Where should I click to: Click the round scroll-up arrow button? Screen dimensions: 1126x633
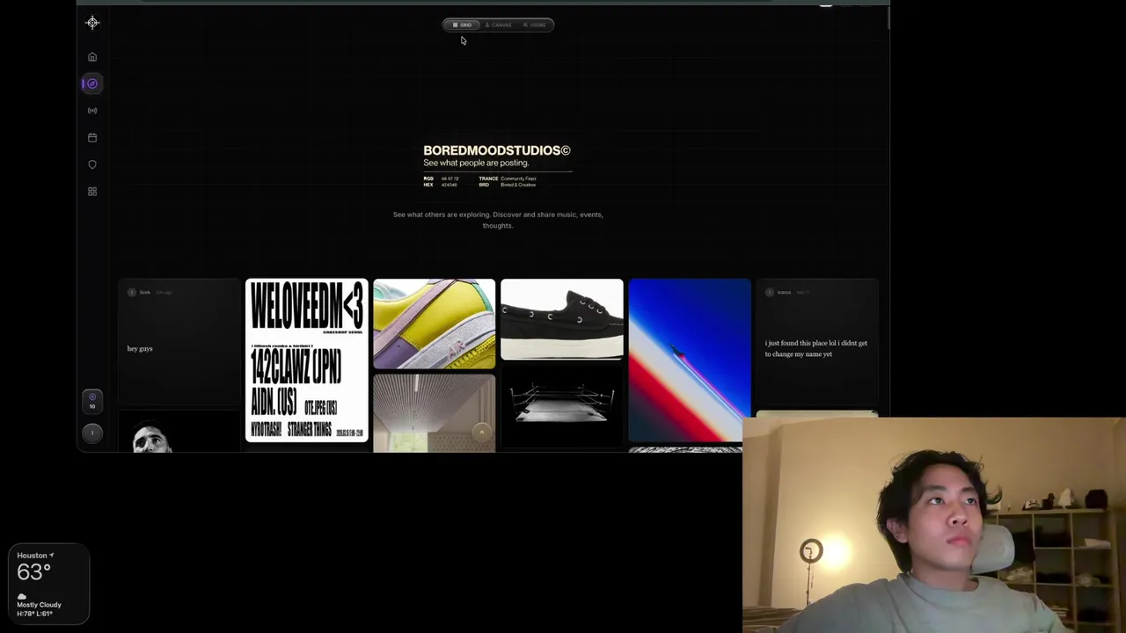[x=482, y=432]
